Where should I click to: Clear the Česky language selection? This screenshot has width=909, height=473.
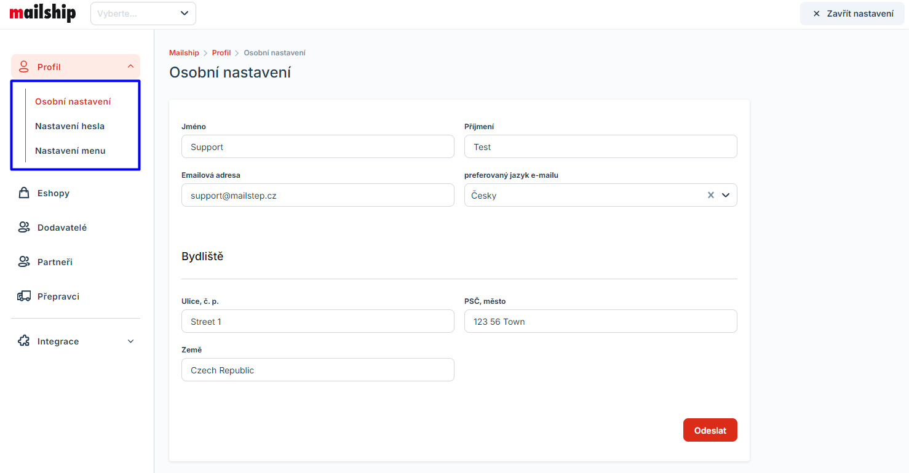click(x=710, y=195)
